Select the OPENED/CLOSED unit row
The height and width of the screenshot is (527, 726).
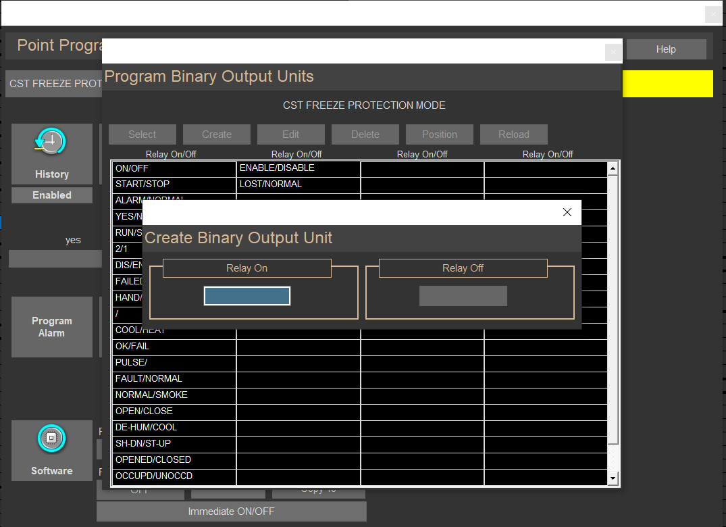tap(174, 460)
